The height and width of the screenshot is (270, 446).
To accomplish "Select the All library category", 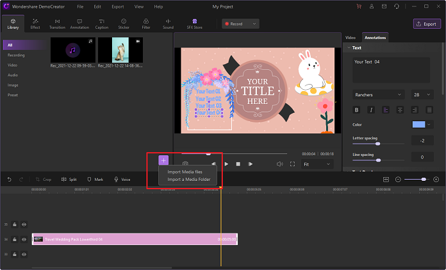I will [x=24, y=45].
